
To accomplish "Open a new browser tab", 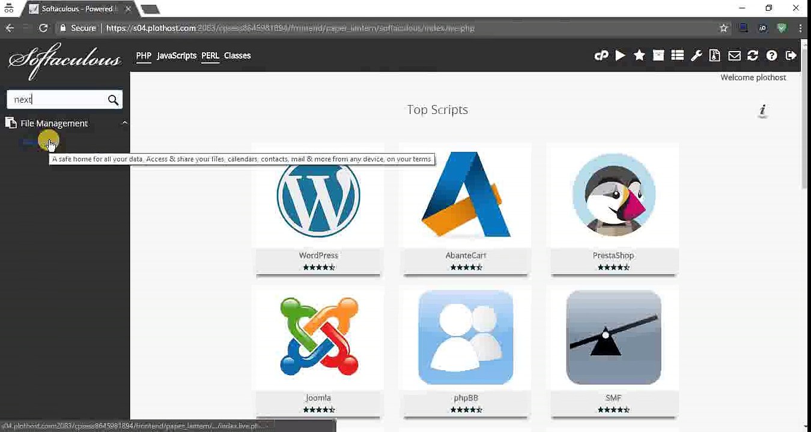I will tap(150, 9).
